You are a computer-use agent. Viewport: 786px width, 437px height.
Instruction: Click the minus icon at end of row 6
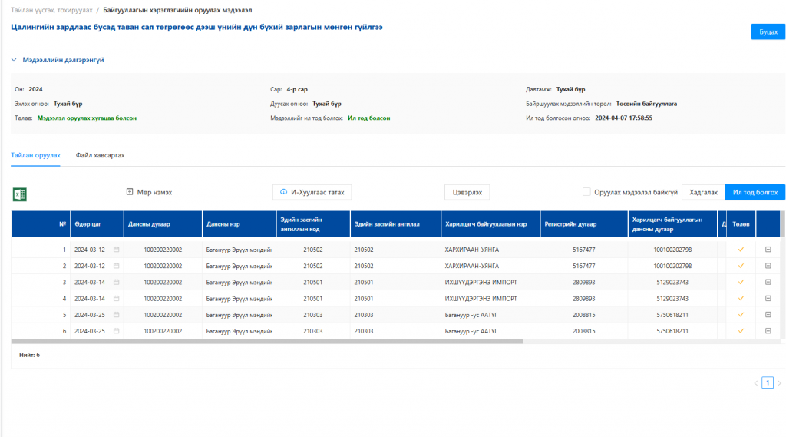[768, 331]
